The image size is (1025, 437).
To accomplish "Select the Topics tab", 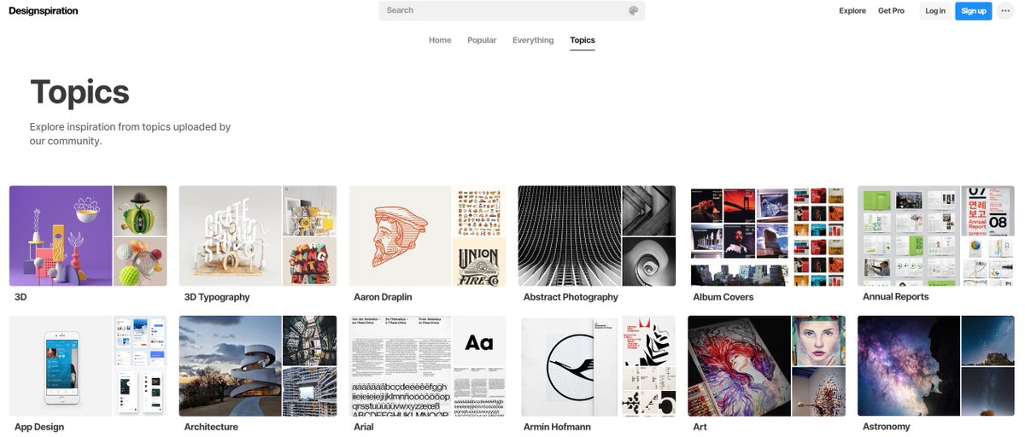I will [583, 40].
